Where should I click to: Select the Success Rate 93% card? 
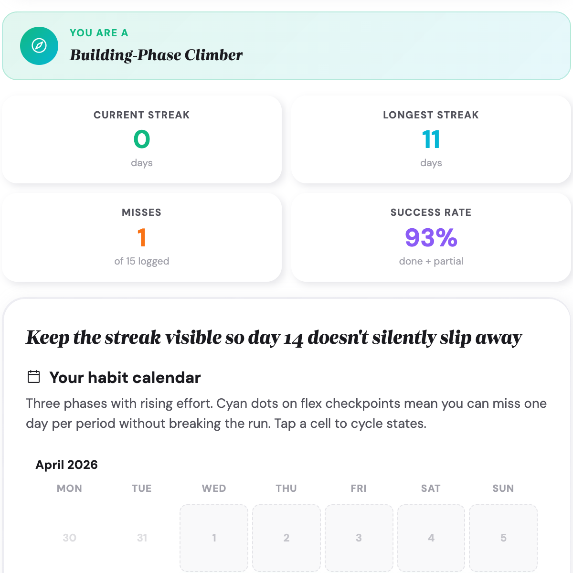(431, 237)
